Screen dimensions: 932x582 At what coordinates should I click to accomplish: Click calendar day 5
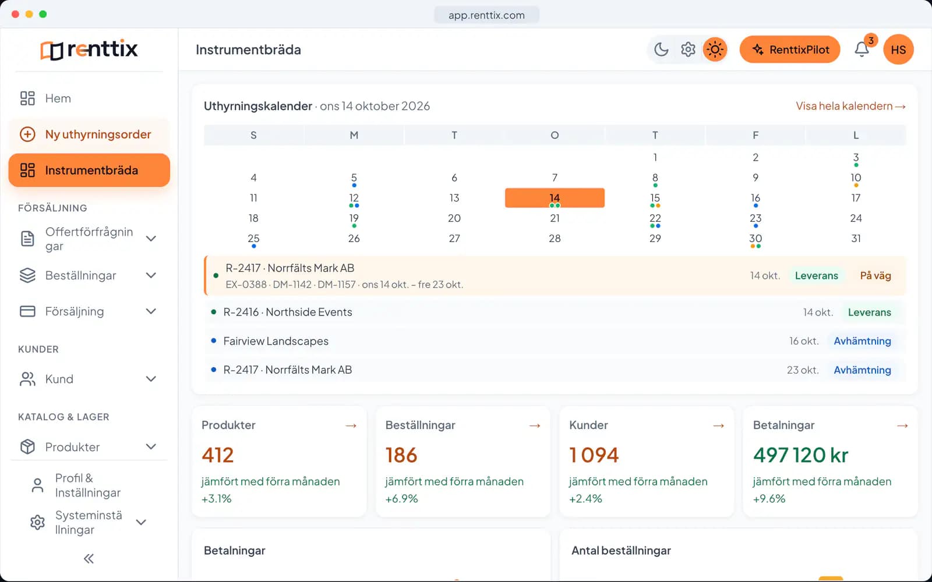pyautogui.click(x=354, y=178)
